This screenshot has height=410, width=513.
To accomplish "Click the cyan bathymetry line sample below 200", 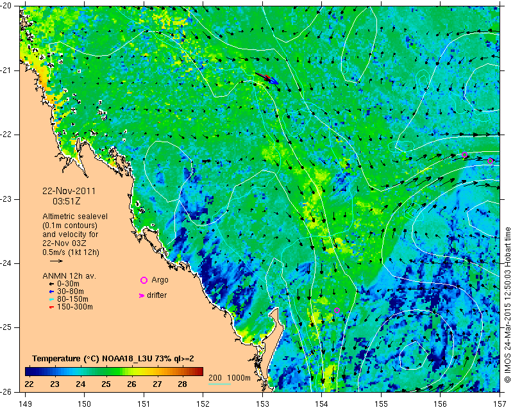I will (219, 384).
